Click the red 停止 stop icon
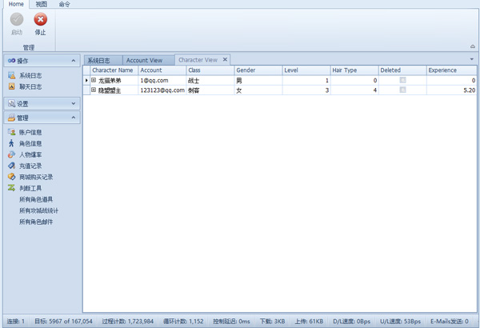The image size is (480, 328). [x=41, y=19]
